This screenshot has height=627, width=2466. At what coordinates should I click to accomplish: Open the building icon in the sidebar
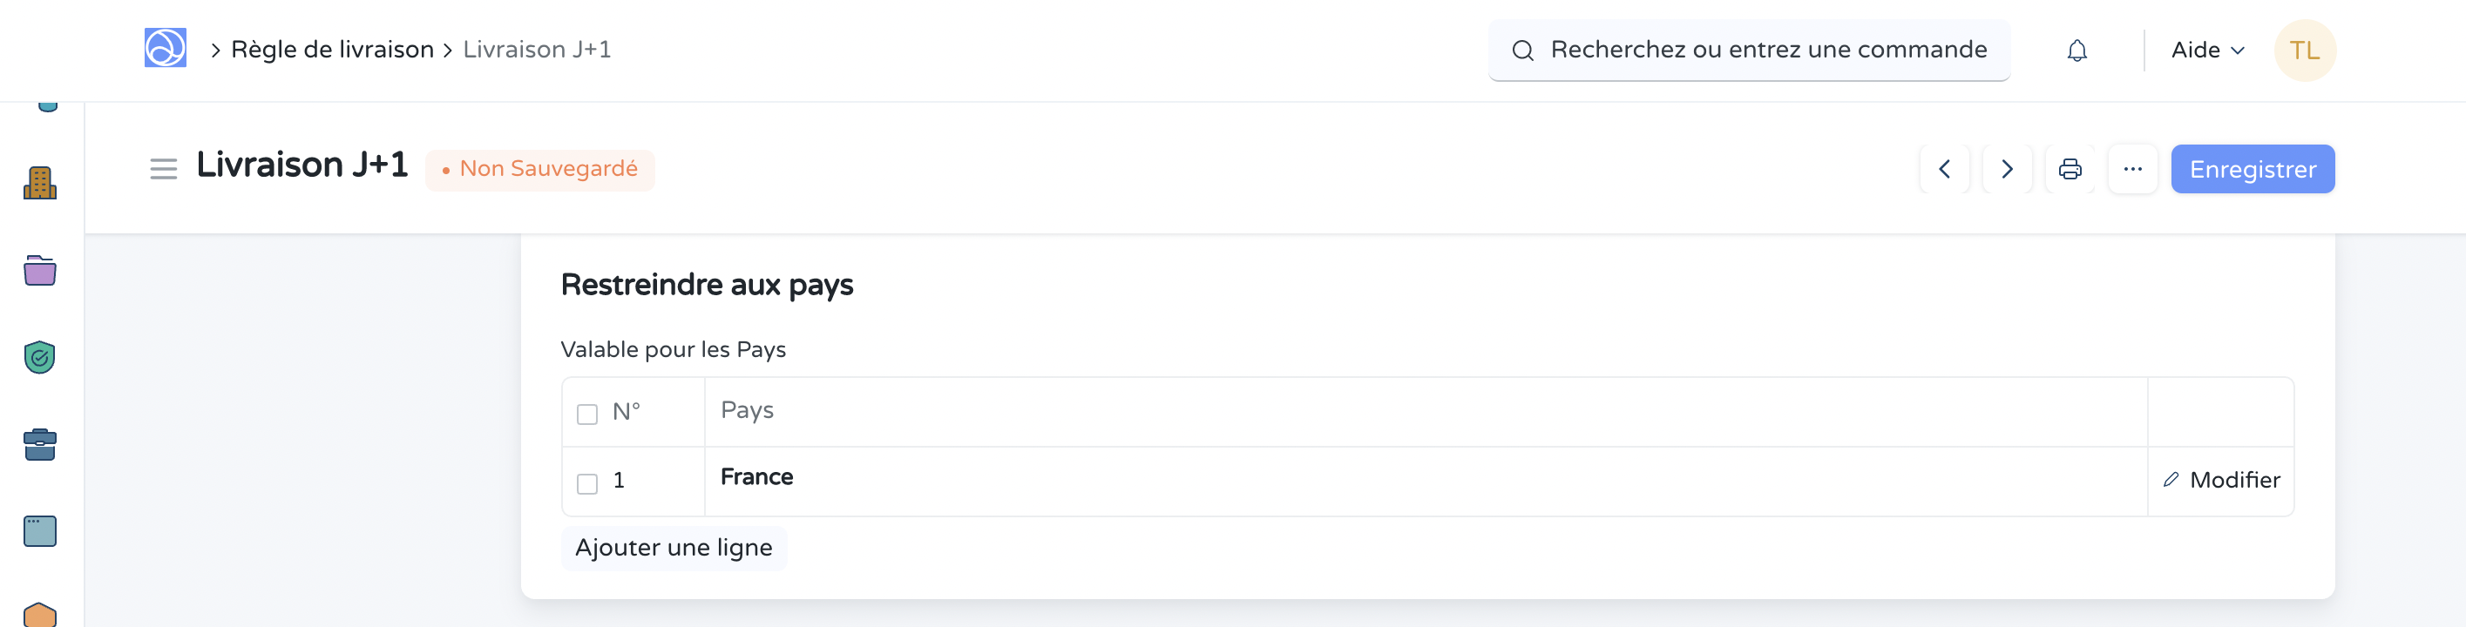point(38,185)
